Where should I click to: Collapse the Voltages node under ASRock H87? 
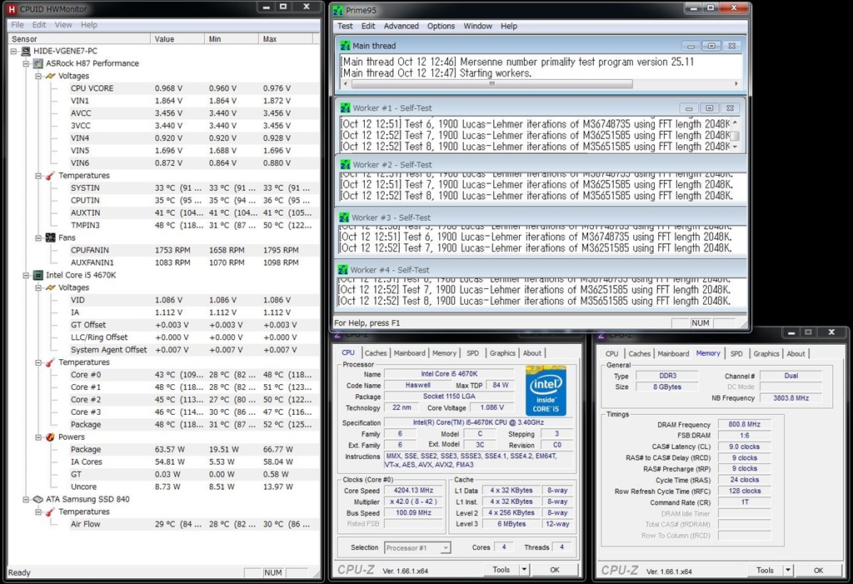tap(38, 76)
